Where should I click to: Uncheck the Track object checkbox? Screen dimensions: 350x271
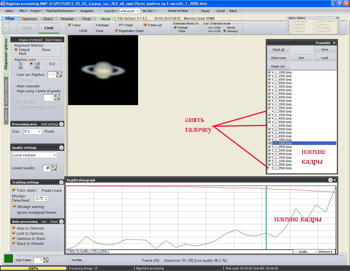click(14, 190)
